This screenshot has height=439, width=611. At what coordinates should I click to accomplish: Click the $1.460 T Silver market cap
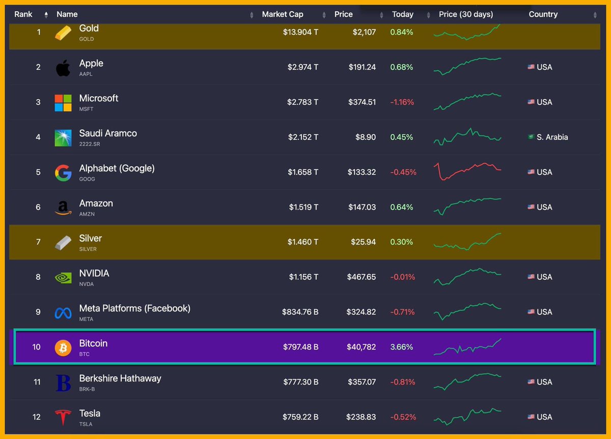click(303, 242)
